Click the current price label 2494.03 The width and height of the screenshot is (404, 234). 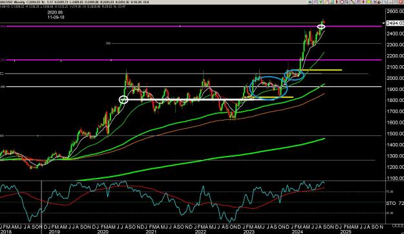pos(395,23)
